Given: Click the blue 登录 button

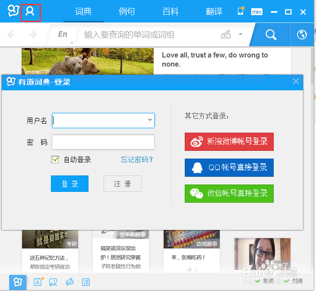Looking at the screenshot, I should pos(70,184).
